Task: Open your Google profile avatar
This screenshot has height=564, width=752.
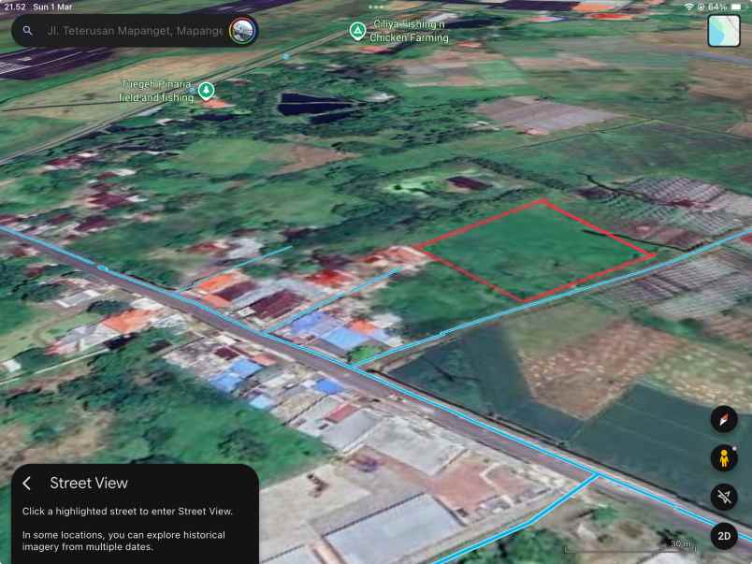Action: tap(241, 30)
